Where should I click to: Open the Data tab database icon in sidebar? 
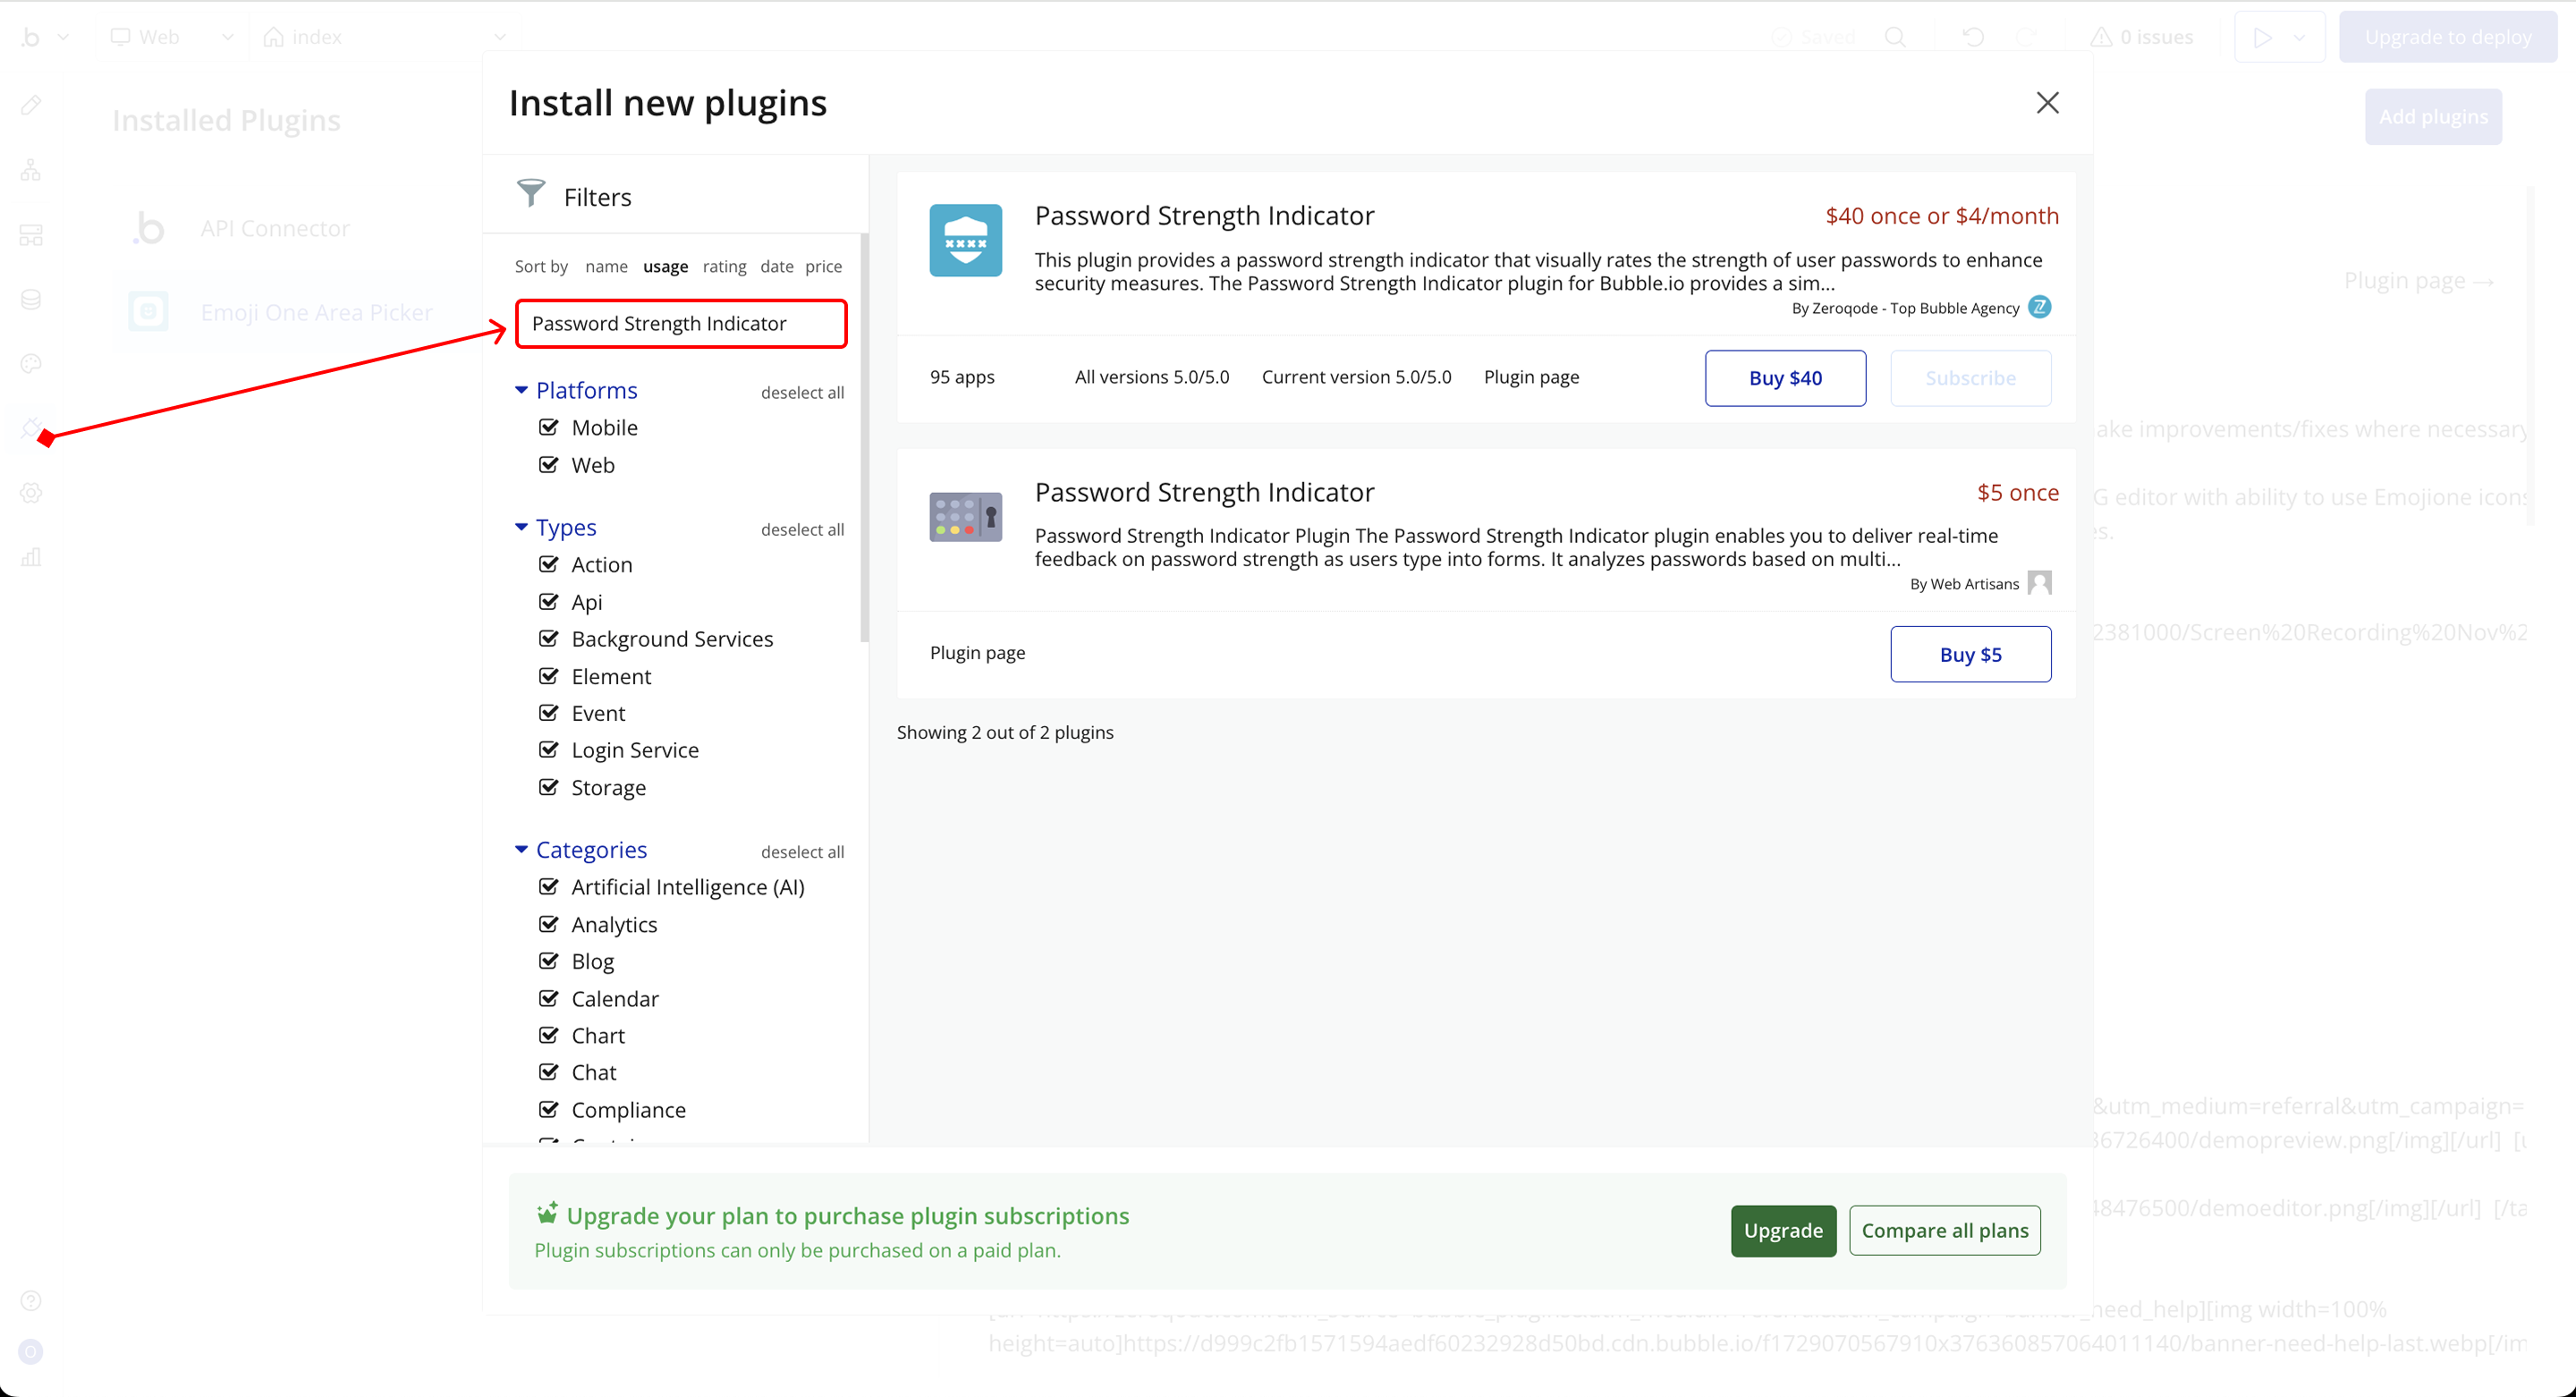31,299
